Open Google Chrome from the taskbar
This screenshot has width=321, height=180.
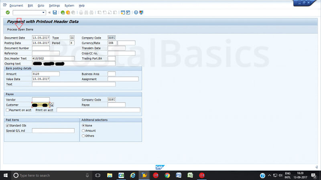[x=167, y=175]
